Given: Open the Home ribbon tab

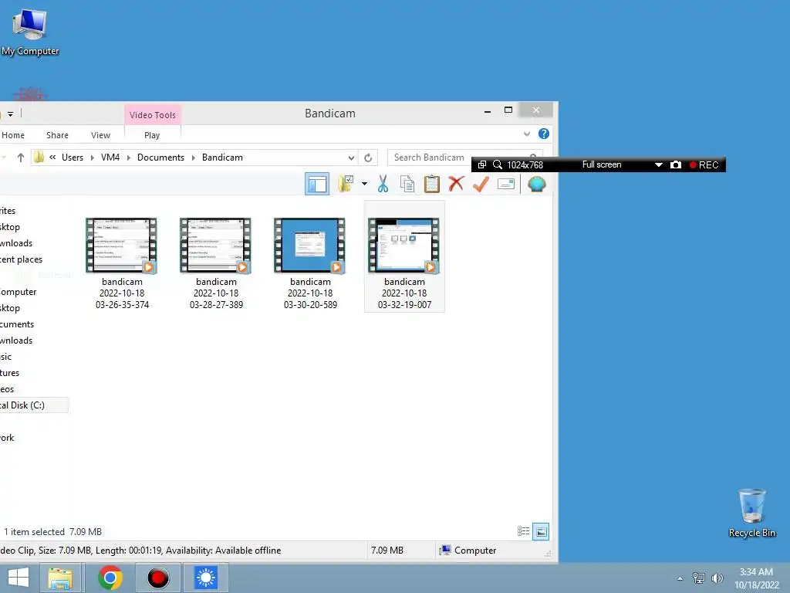Looking at the screenshot, I should pos(13,135).
